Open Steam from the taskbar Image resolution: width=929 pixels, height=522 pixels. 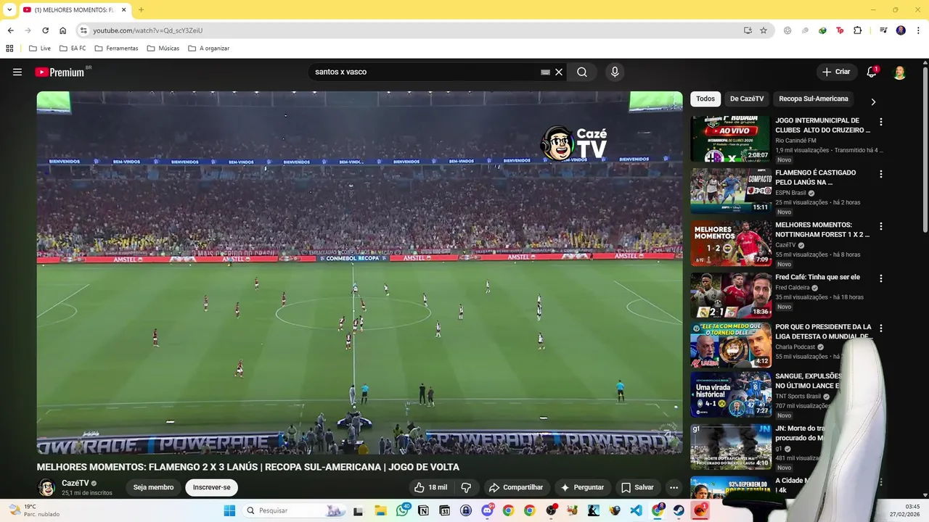click(x=679, y=510)
